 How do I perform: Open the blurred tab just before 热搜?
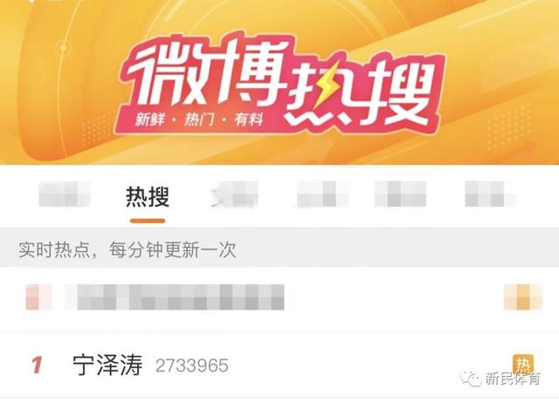click(65, 194)
